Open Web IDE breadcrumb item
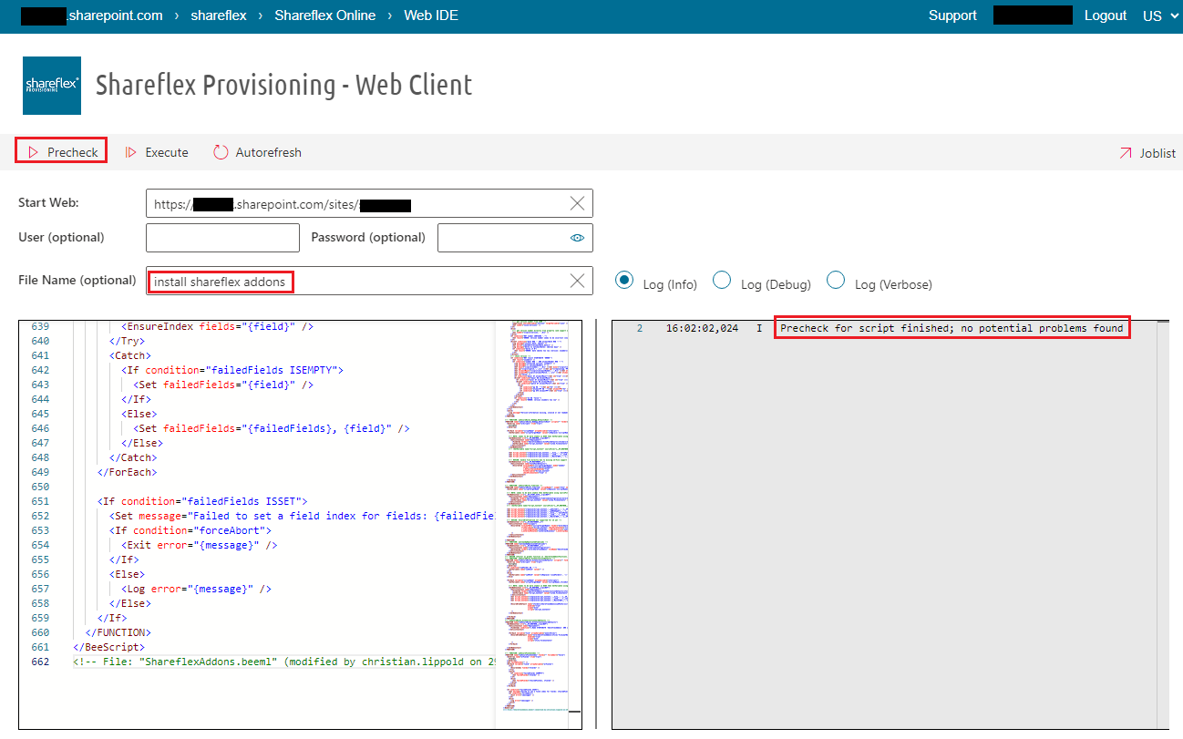Image resolution: width=1183 pixels, height=739 pixels. [x=431, y=15]
